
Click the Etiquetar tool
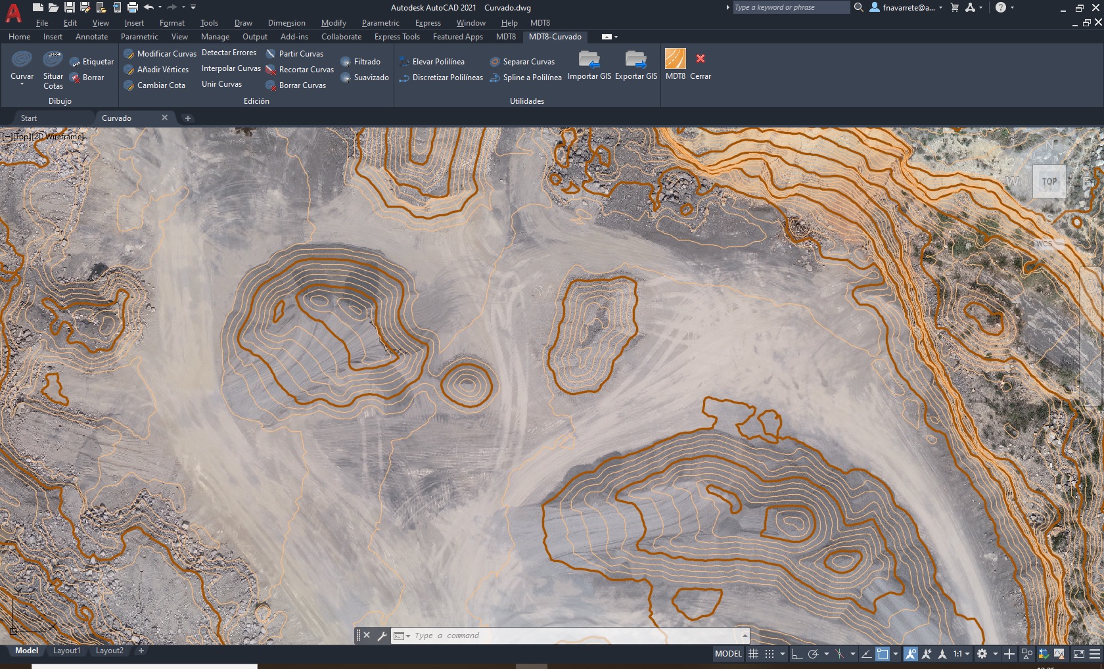[x=92, y=62]
